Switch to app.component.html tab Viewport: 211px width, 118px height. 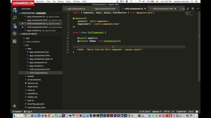[x=105, y=9]
